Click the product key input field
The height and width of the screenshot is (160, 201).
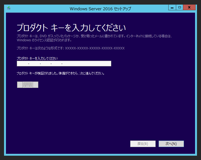64,63
